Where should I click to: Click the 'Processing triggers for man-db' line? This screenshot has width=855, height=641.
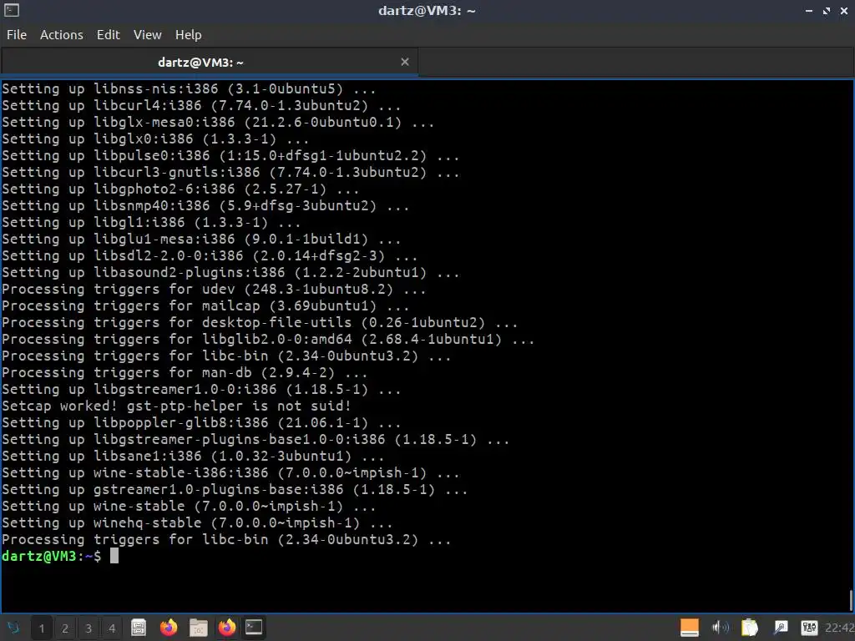(x=185, y=373)
